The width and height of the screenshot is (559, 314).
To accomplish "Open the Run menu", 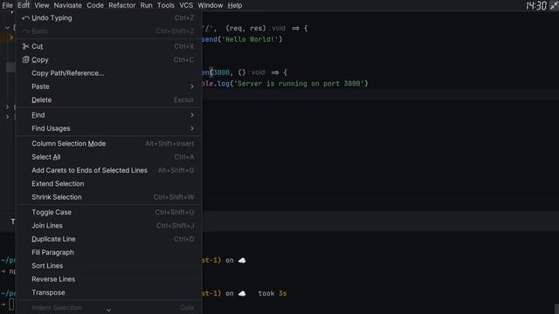I will tap(146, 5).
